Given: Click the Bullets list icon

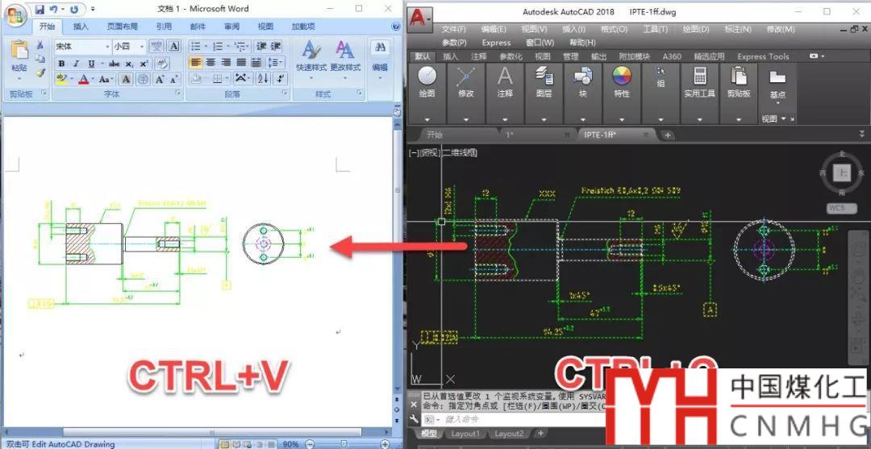Looking at the screenshot, I should pos(194,47).
